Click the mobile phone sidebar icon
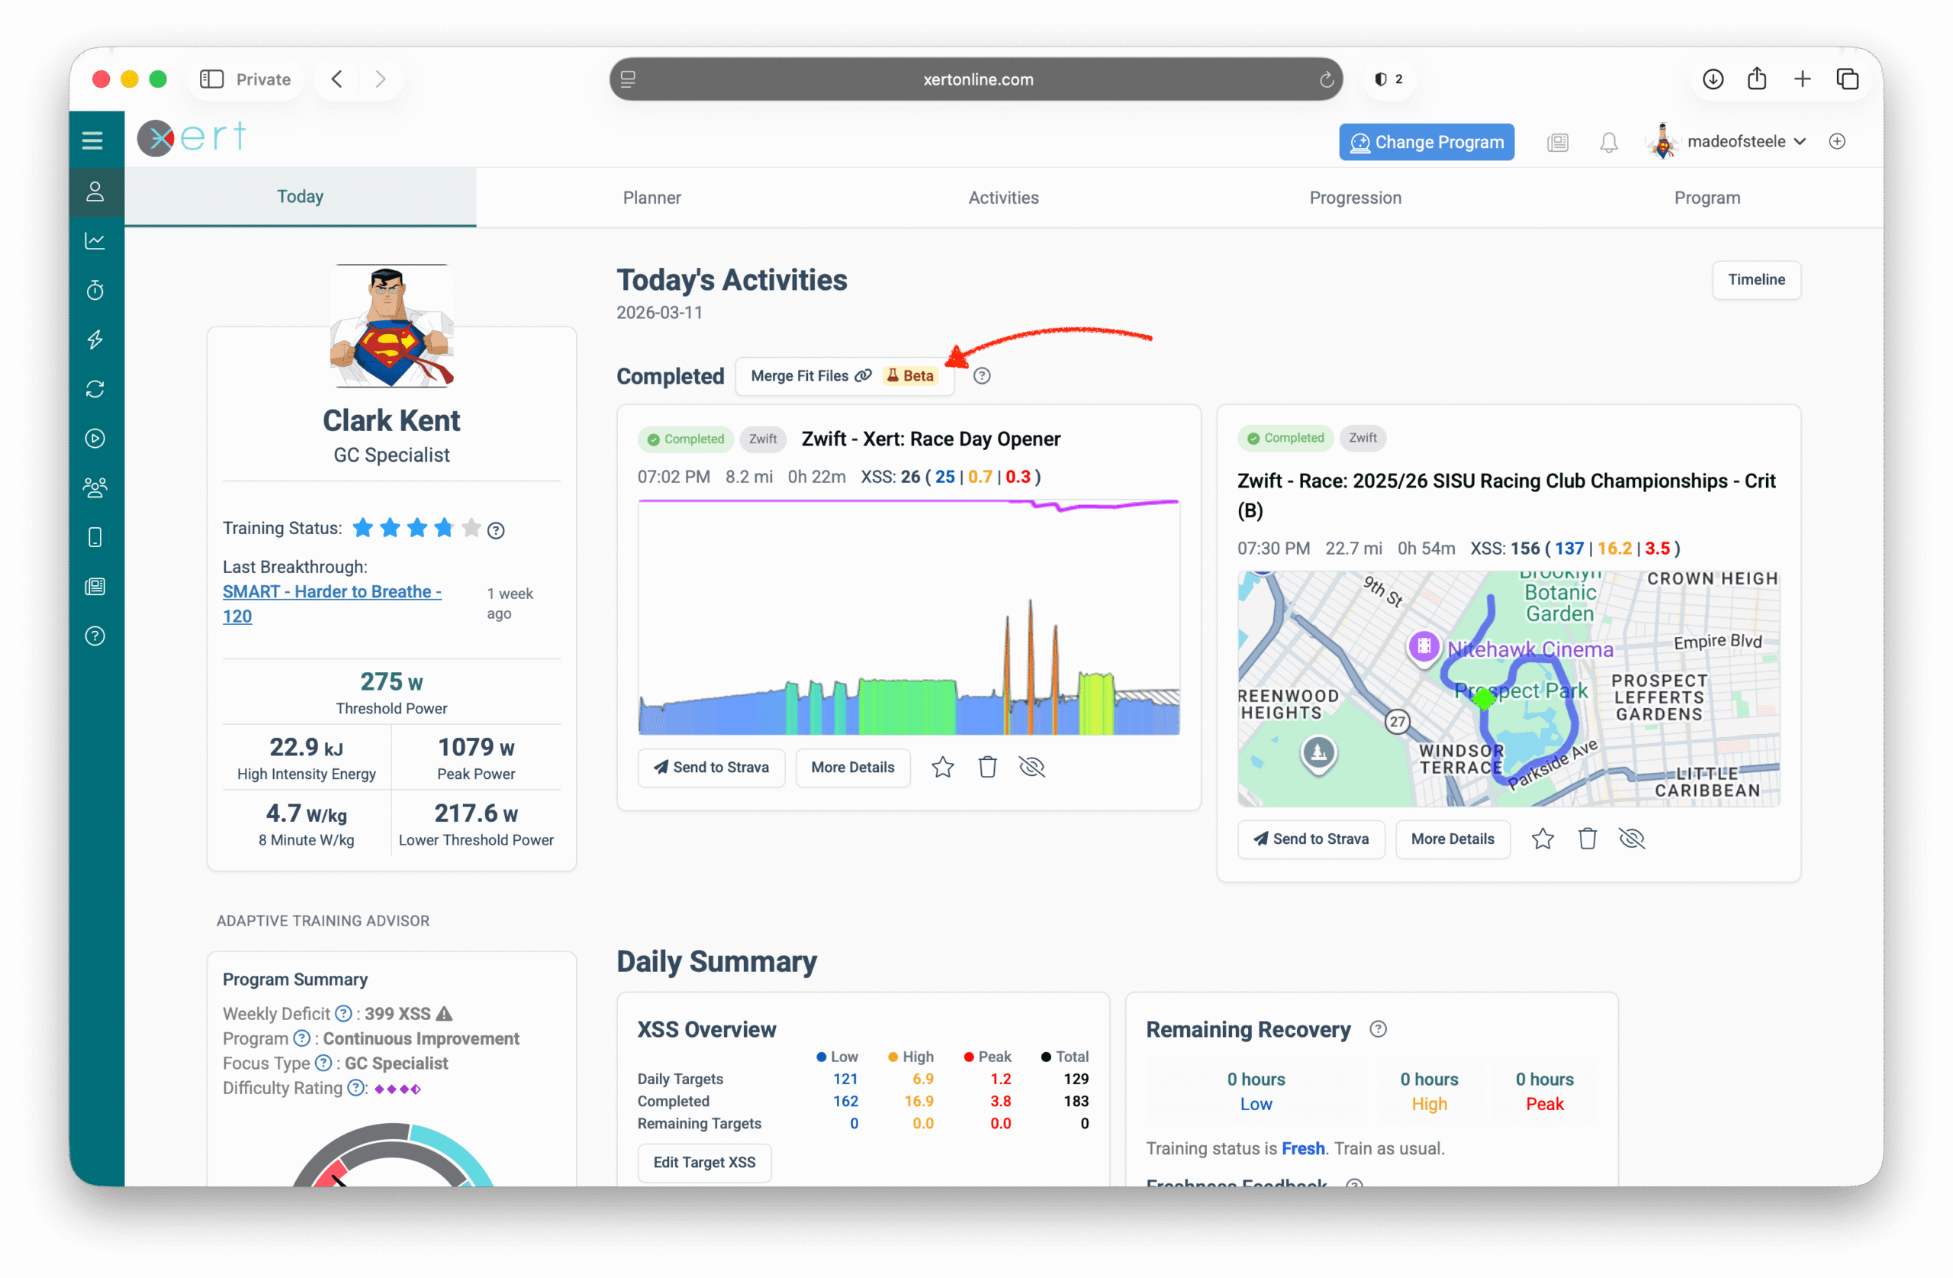This screenshot has width=1953, height=1278. pos(95,537)
